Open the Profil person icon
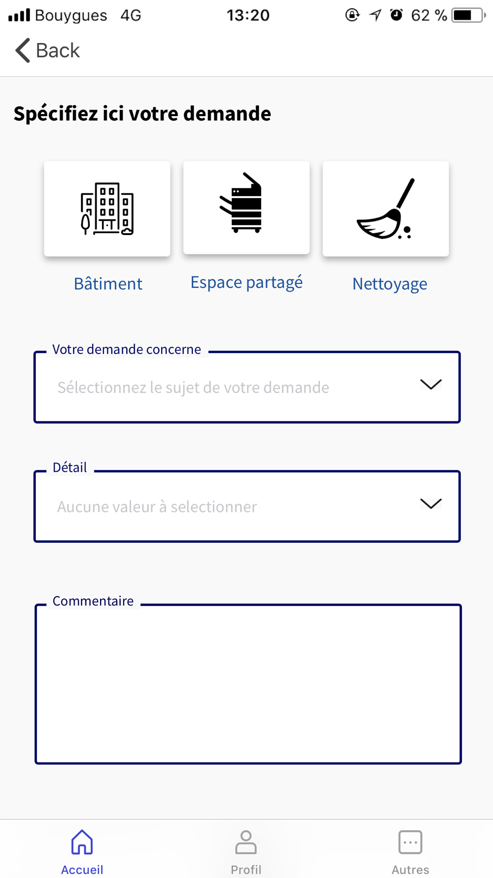This screenshot has height=878, width=493. coord(246,842)
